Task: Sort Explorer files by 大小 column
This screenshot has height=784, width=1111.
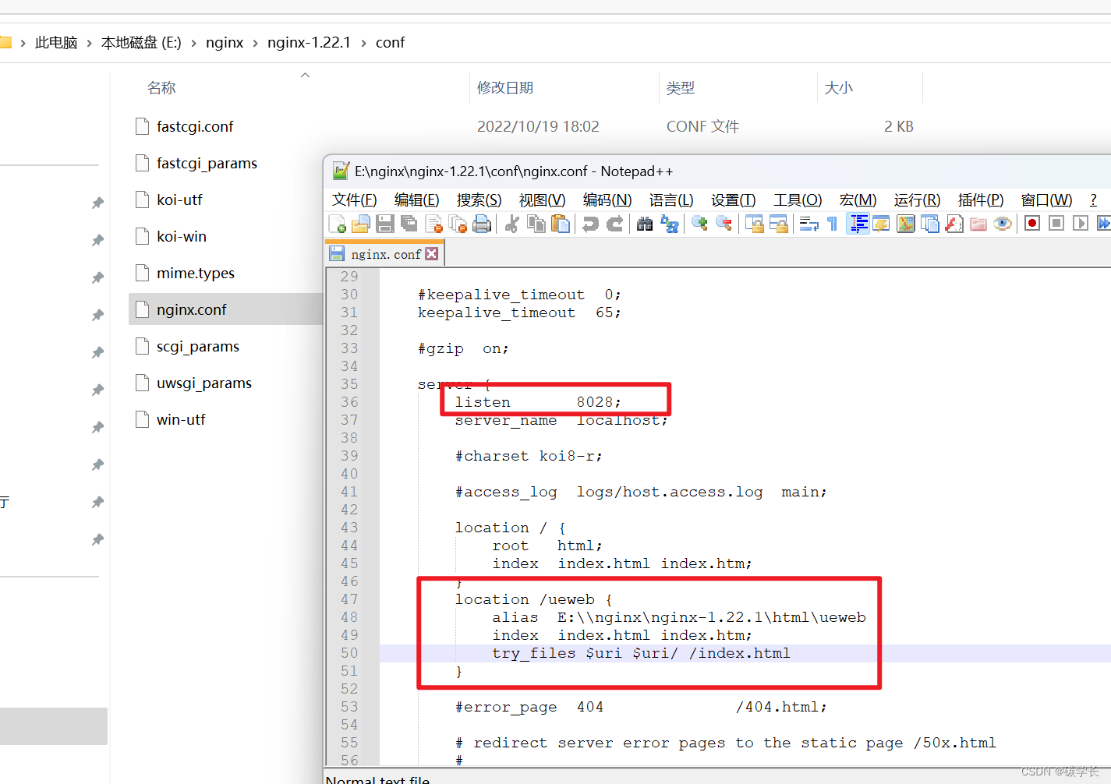Action: (839, 88)
